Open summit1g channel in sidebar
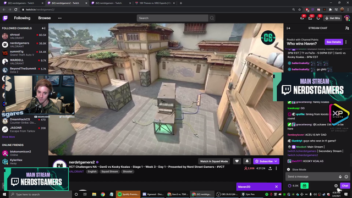This screenshot has width=352, height=198. click(24, 53)
